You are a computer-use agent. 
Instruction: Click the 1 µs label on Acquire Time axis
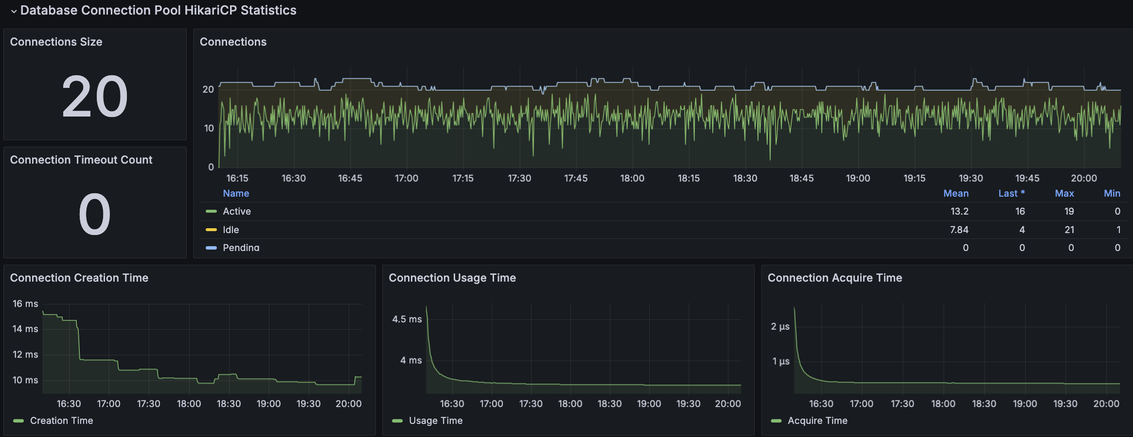tap(781, 361)
